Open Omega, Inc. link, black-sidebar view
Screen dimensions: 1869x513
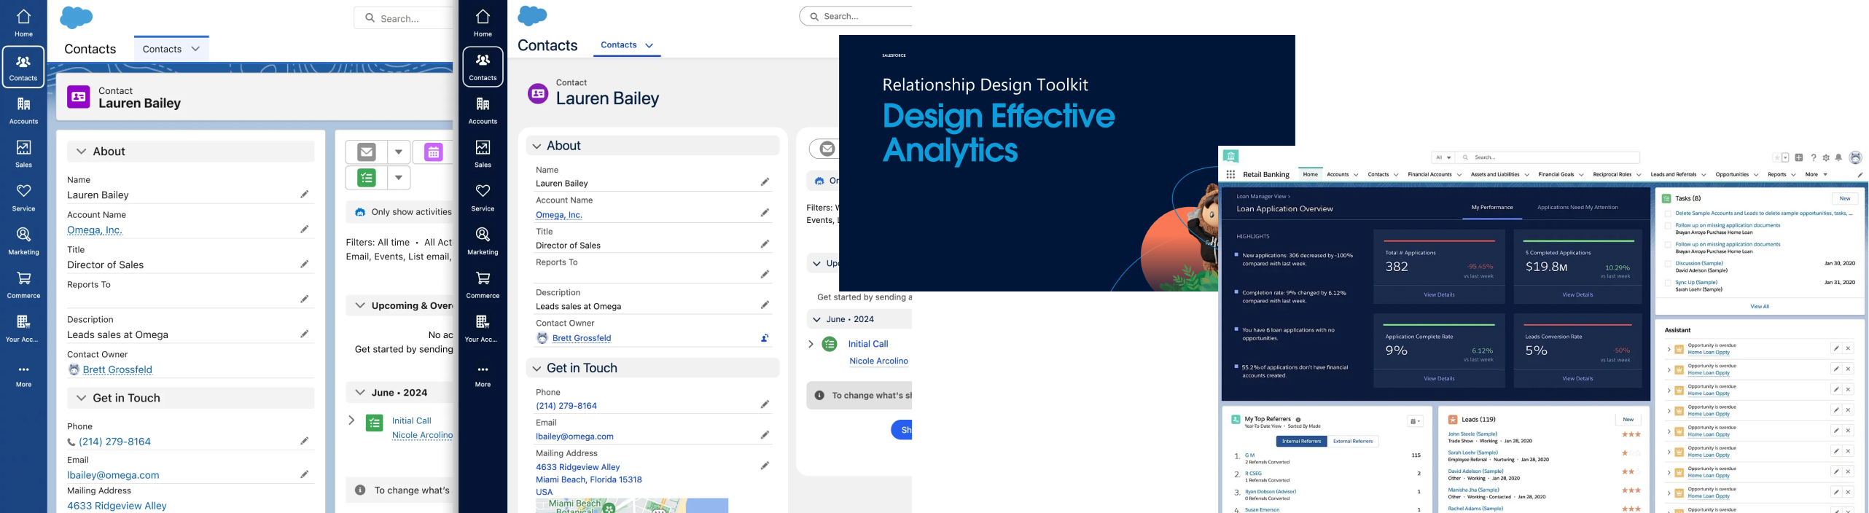point(559,215)
